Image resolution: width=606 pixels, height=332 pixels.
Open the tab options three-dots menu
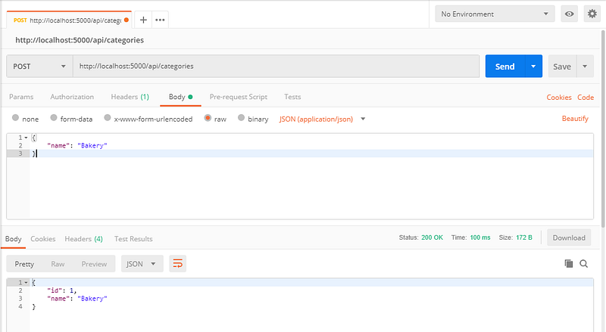(x=160, y=20)
